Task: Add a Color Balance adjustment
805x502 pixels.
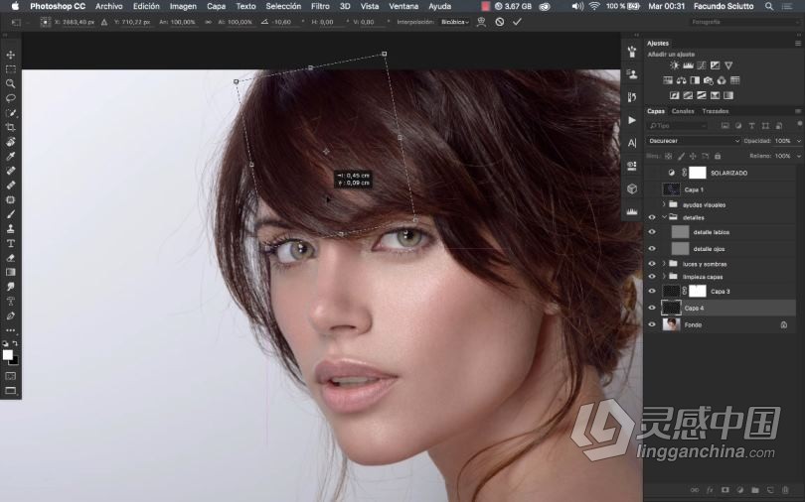Action: click(x=682, y=80)
